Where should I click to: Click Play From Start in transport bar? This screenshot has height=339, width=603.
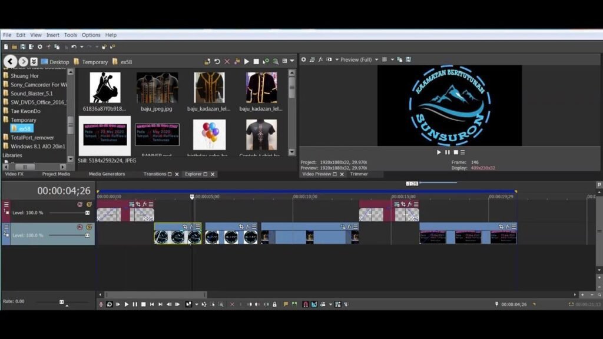click(118, 304)
